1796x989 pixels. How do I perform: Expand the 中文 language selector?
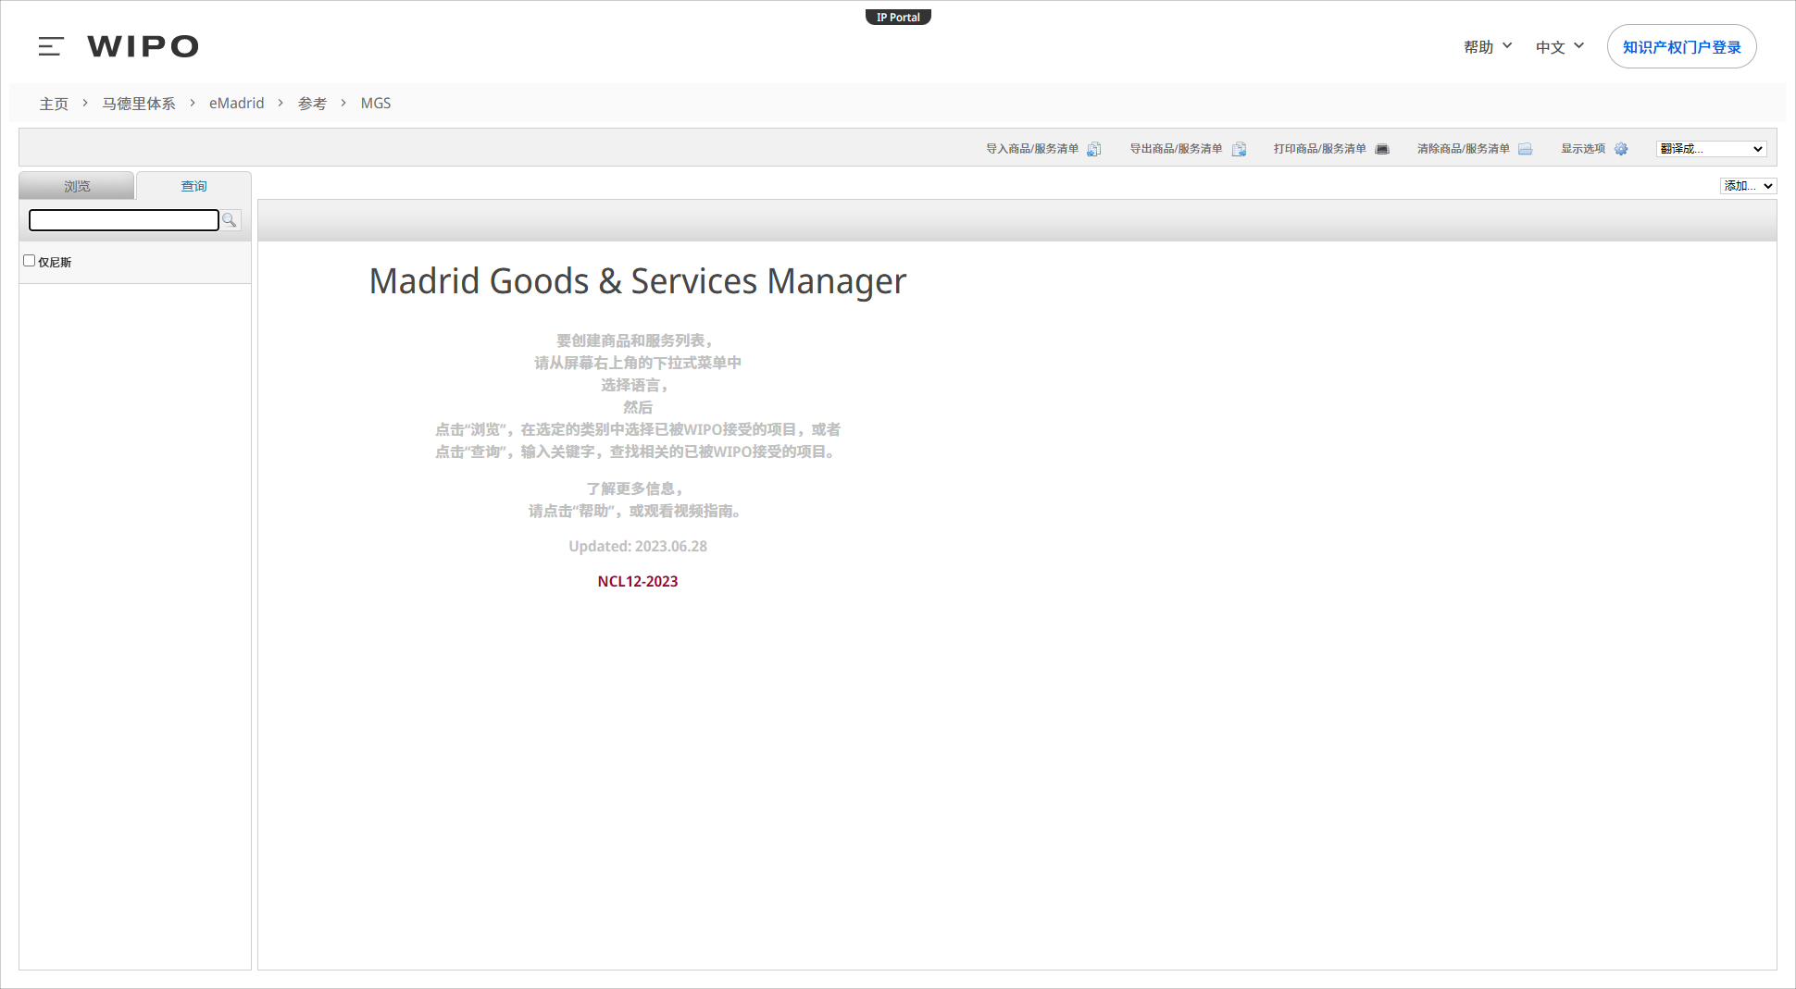click(x=1559, y=47)
